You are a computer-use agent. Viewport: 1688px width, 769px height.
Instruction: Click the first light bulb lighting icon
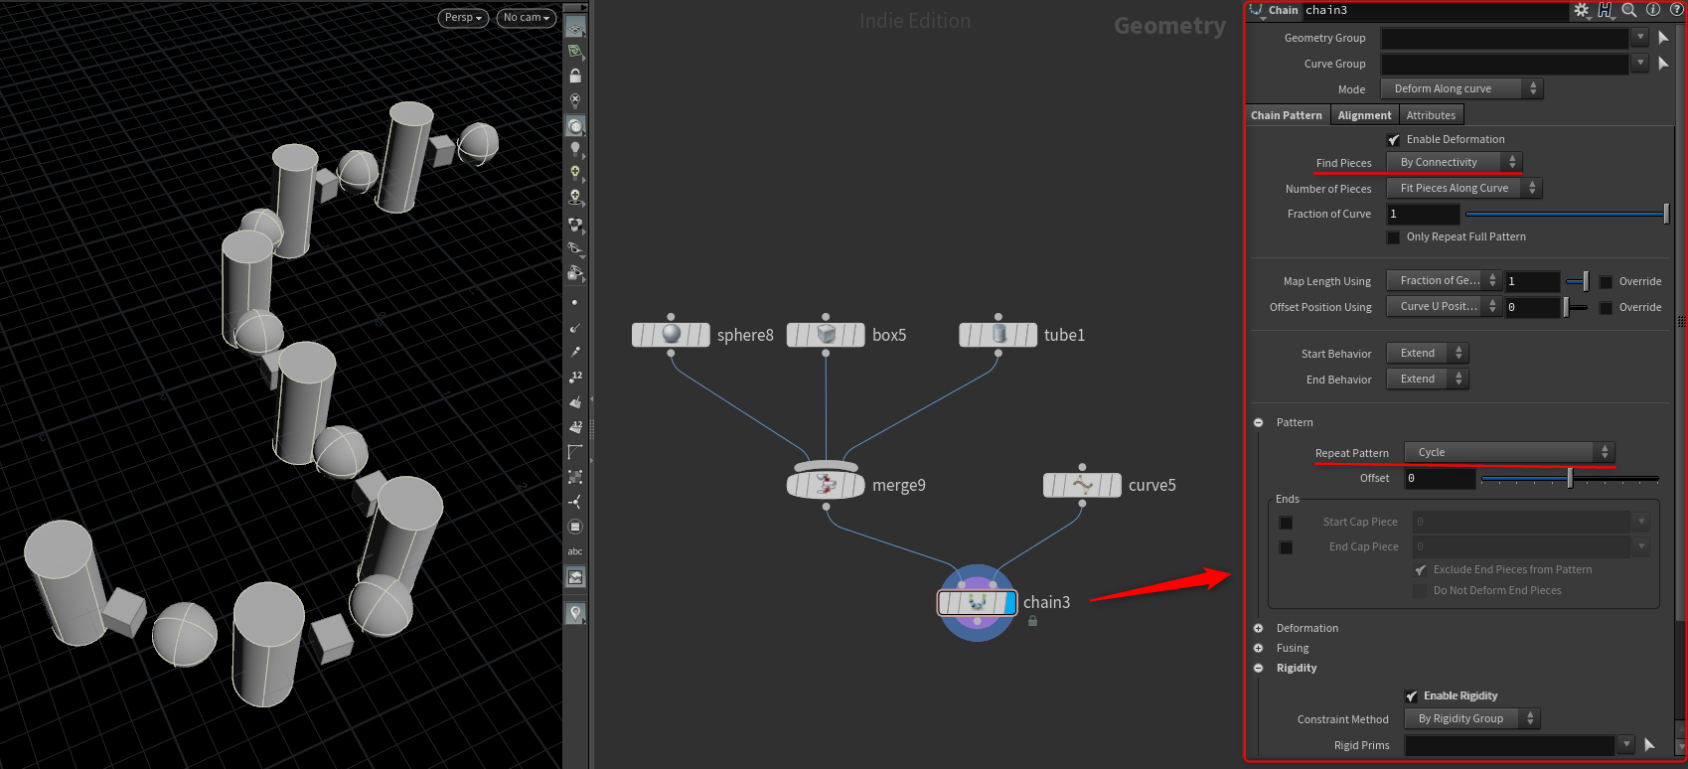coord(575,150)
